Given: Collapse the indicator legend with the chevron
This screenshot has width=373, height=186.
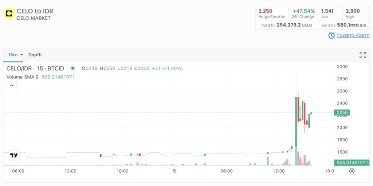Looking at the screenshot, I should point(12,86).
